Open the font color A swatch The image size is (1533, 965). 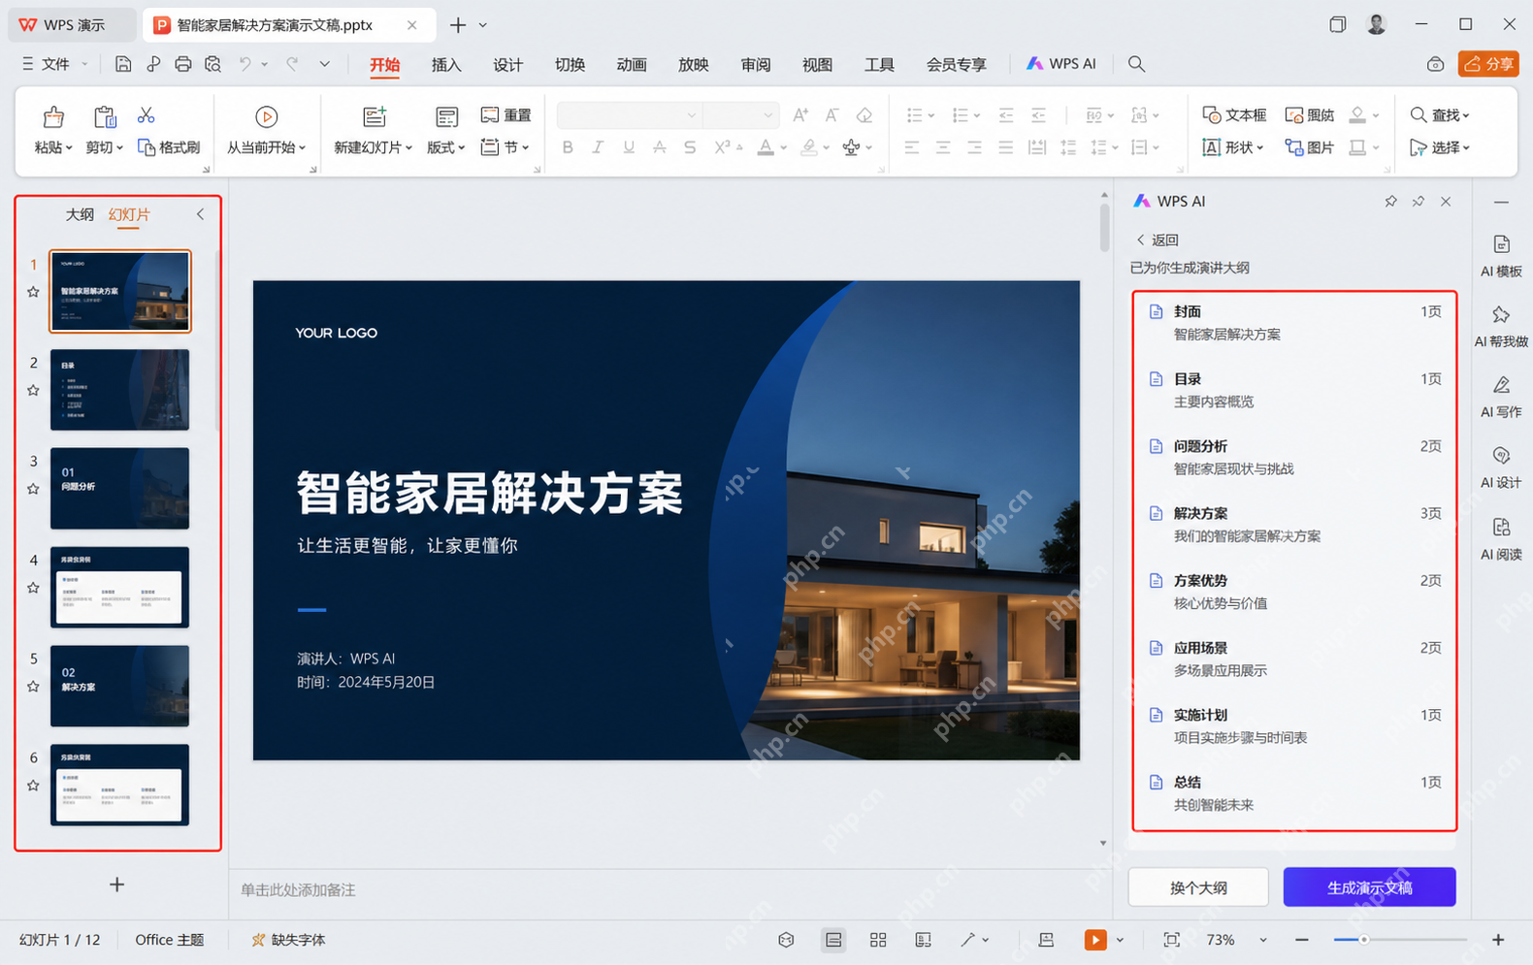(765, 147)
